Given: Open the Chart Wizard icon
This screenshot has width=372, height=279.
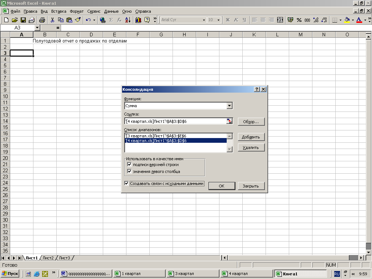Looking at the screenshot, I should [138, 20].
